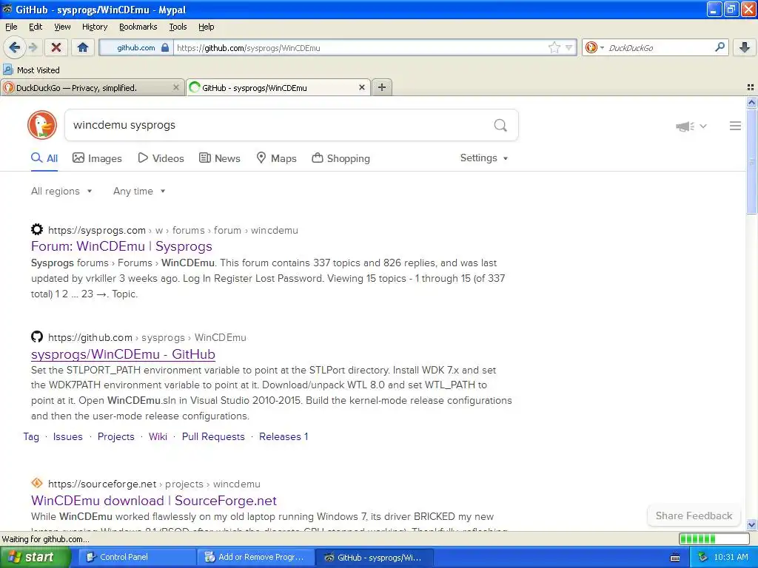Viewport: 758px width, 568px height.
Task: Open the URL history dropdown arrow
Action: 569,47
